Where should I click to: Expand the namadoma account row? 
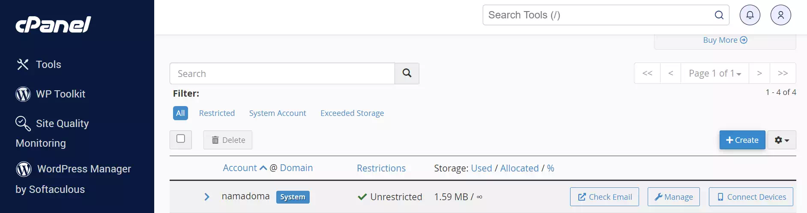click(207, 197)
